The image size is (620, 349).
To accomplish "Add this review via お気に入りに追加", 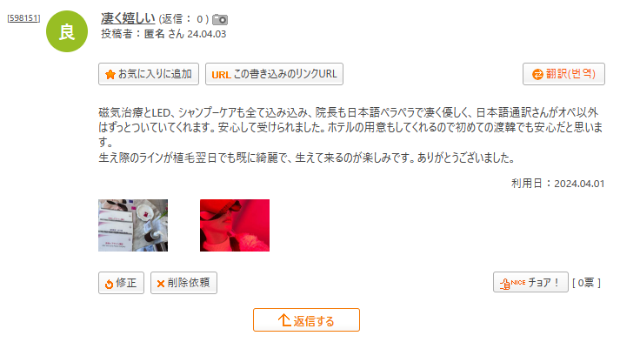I will point(149,74).
